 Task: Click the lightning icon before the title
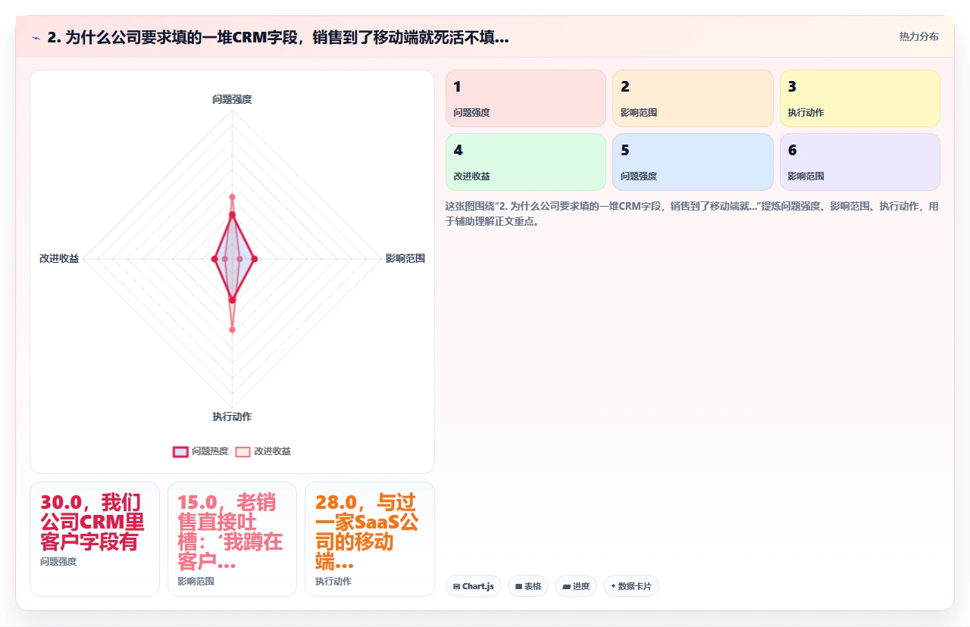[36, 38]
